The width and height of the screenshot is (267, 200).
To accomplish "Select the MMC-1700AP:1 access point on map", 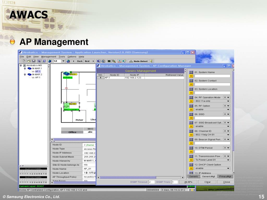I will coord(71,107).
